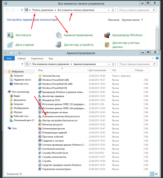This screenshot has height=178, width=163.
Task: Select Этот компьютер in navigation pane
Action: 21,92
